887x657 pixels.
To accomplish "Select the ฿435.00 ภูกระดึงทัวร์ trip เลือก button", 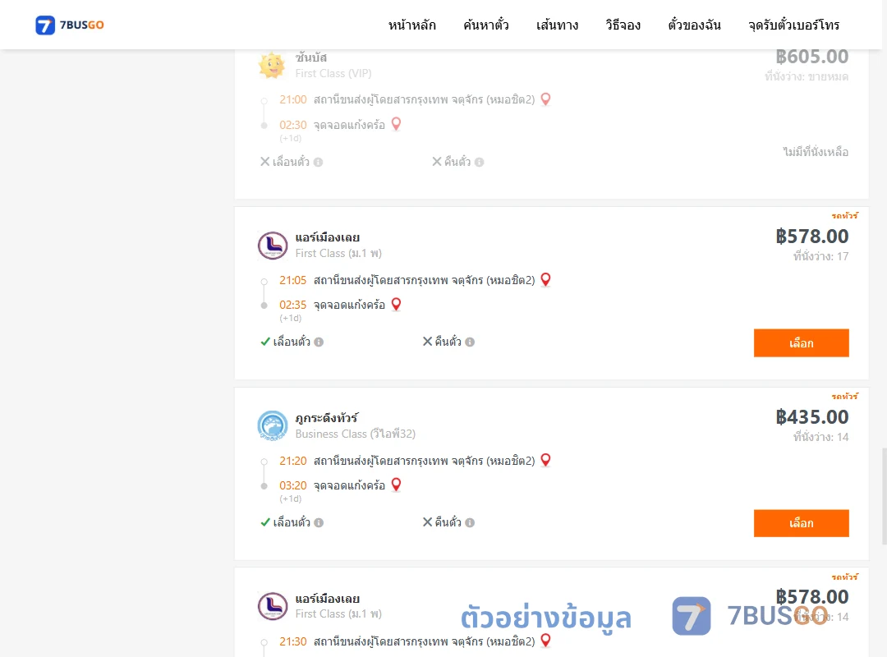I will point(801,523).
